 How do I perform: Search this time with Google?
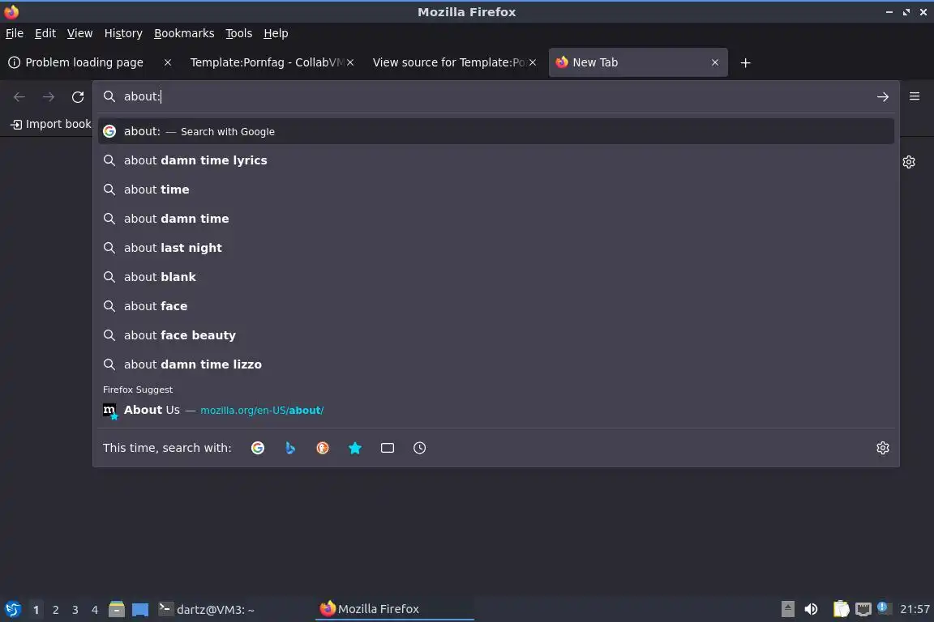click(258, 448)
